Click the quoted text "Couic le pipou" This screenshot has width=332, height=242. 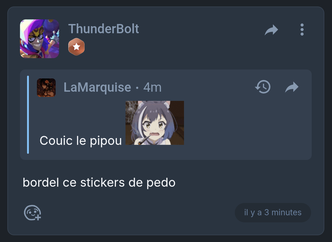pos(81,141)
